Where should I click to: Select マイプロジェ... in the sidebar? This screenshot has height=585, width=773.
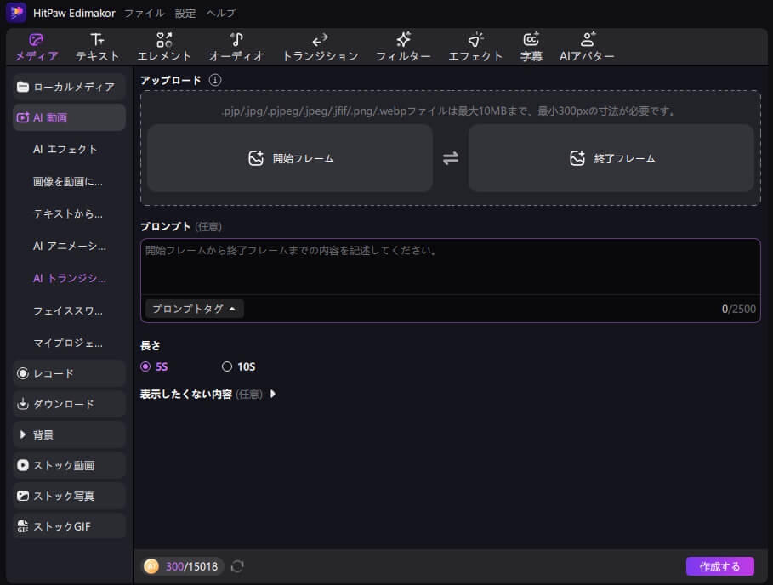pos(67,343)
